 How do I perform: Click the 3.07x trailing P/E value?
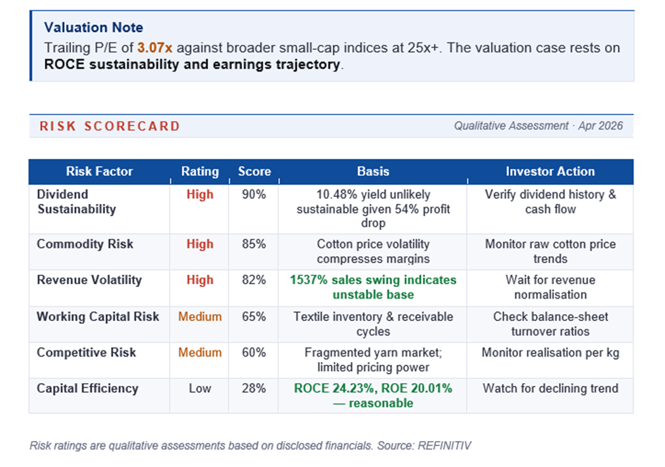click(x=153, y=48)
